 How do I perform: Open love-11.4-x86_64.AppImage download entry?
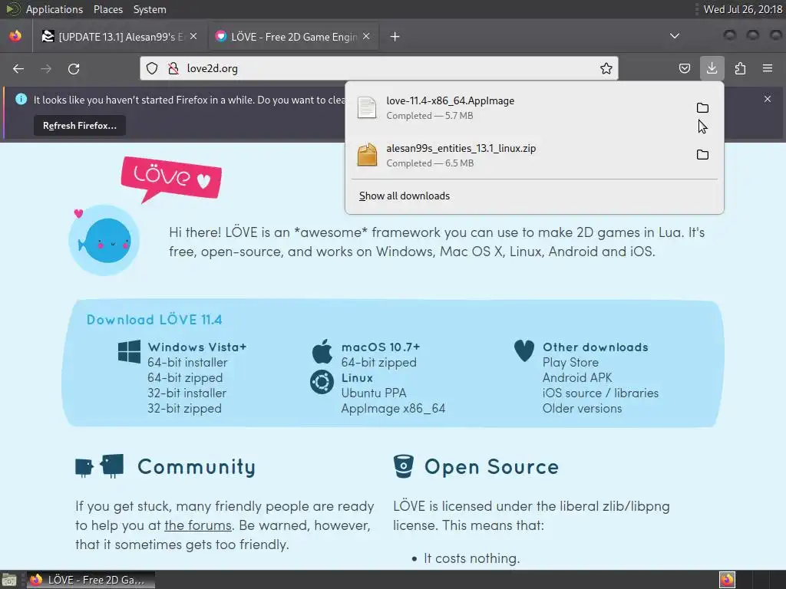click(521, 107)
